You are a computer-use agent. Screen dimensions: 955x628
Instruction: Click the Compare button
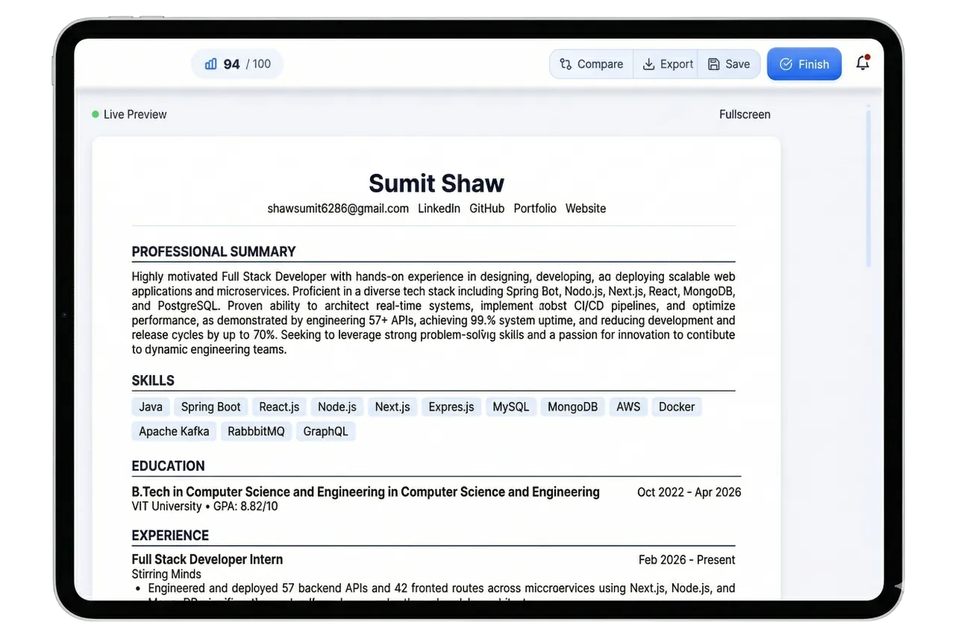pyautogui.click(x=592, y=64)
